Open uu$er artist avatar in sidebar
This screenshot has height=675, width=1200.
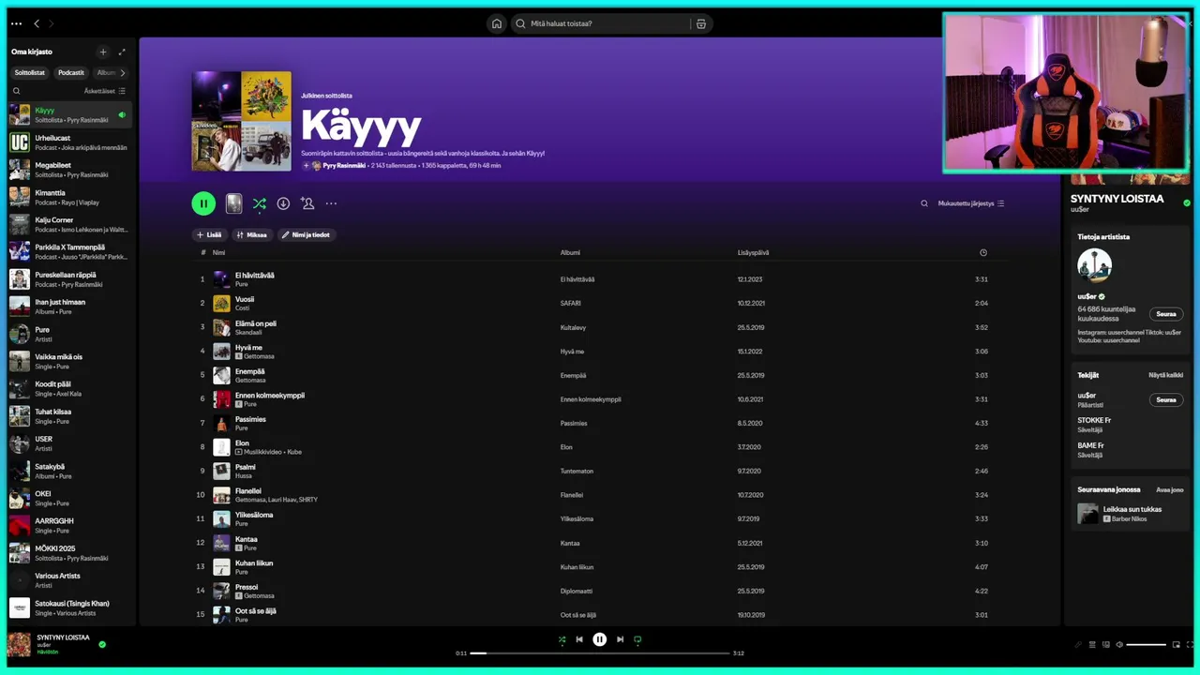1094,265
